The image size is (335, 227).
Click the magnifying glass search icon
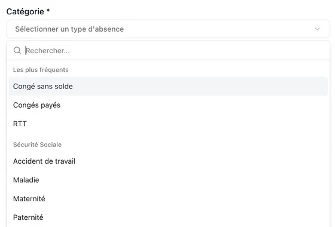click(x=17, y=51)
